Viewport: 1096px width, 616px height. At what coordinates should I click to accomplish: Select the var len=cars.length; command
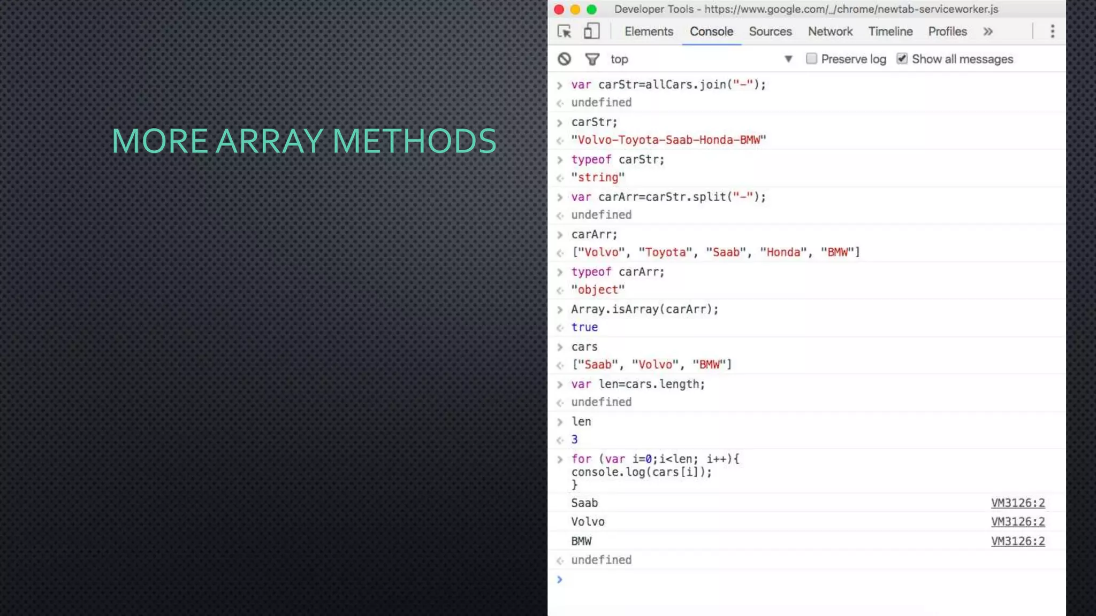tap(638, 384)
